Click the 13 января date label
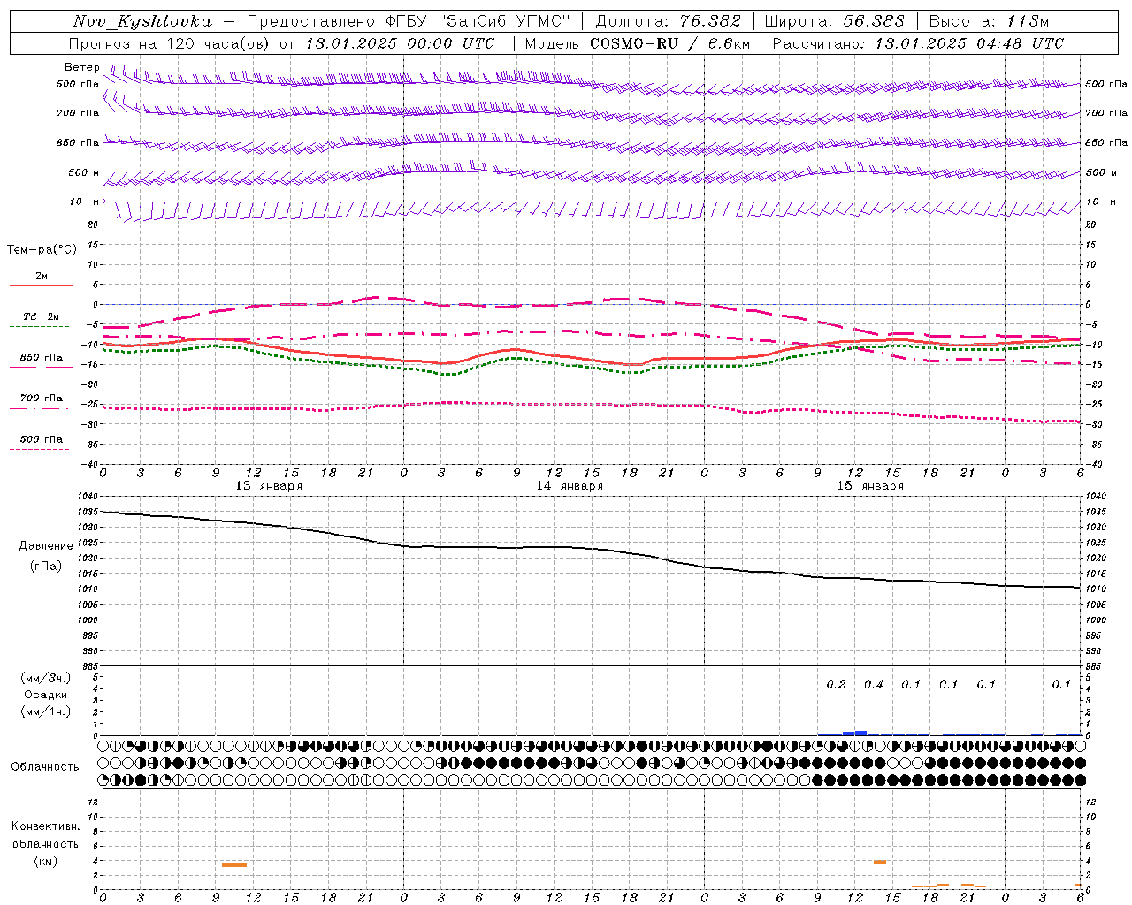This screenshot has width=1132, height=905. coord(269,486)
